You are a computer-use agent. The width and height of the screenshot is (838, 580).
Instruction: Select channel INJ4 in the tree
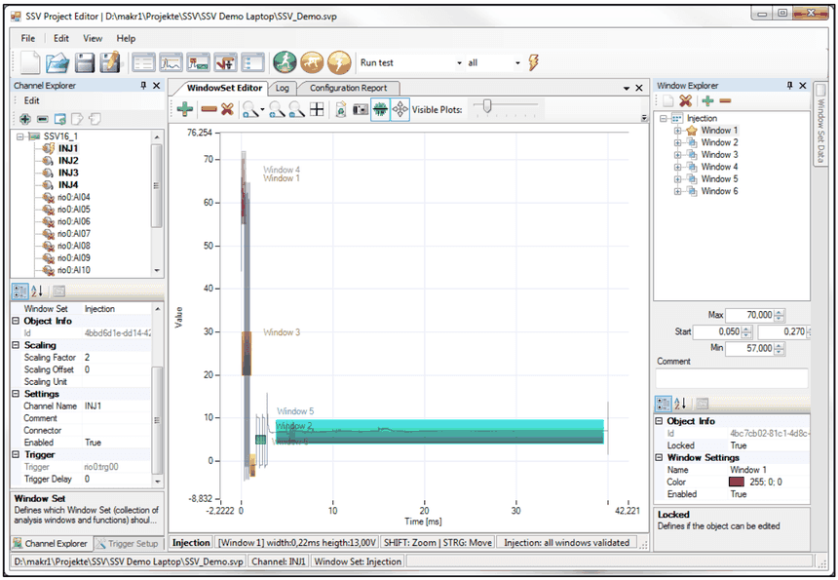pyautogui.click(x=68, y=185)
